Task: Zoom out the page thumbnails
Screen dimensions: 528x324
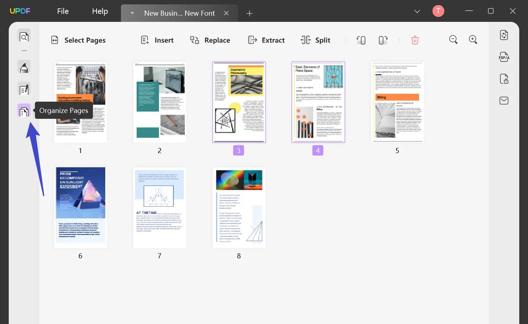Action: click(x=453, y=39)
